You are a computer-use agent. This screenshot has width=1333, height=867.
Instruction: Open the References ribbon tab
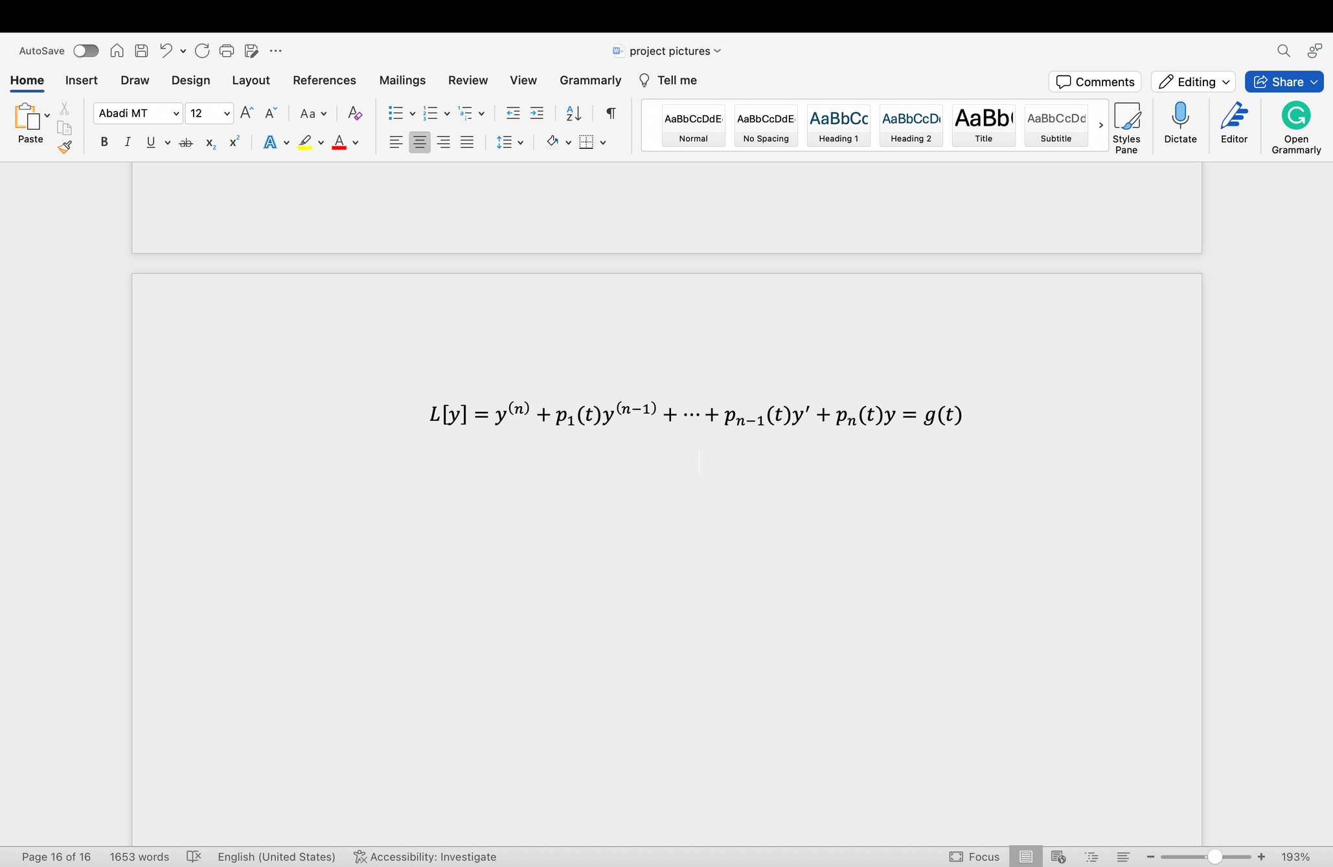click(x=324, y=80)
